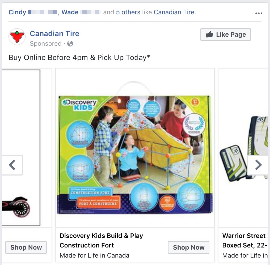Click the Warrior Street Boxed Set title
The width and height of the screenshot is (270, 265).
tap(244, 240)
